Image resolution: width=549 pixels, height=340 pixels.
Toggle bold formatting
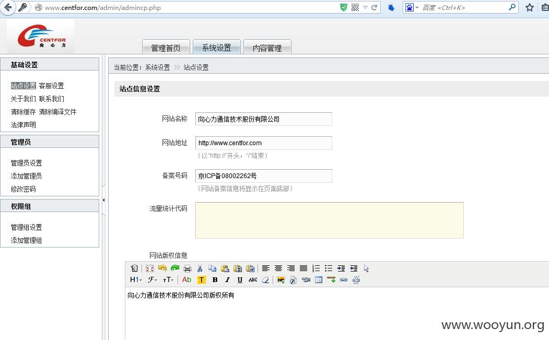click(215, 280)
